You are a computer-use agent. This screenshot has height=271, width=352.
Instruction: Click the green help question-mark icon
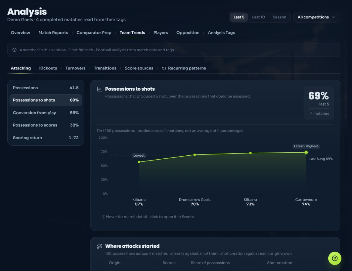(x=334, y=258)
